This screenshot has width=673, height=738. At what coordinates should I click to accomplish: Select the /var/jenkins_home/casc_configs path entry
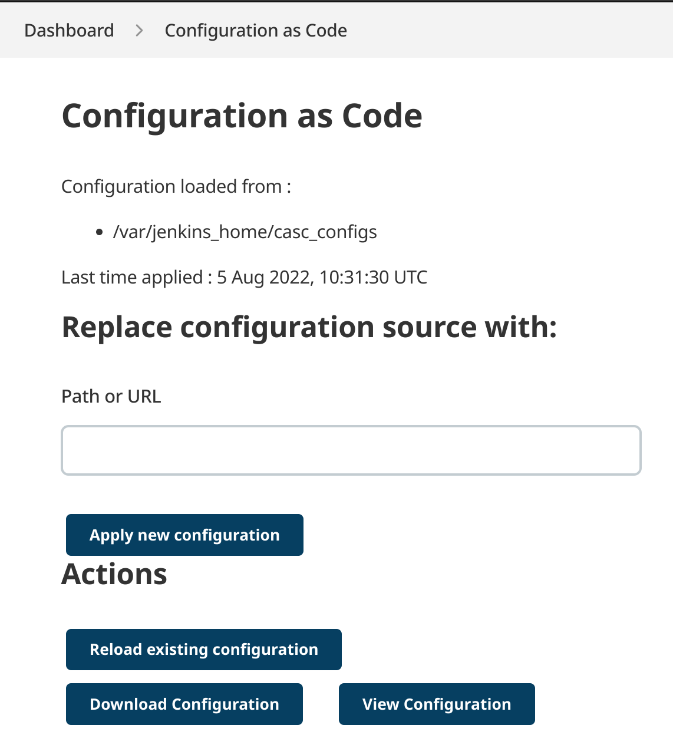click(x=245, y=232)
